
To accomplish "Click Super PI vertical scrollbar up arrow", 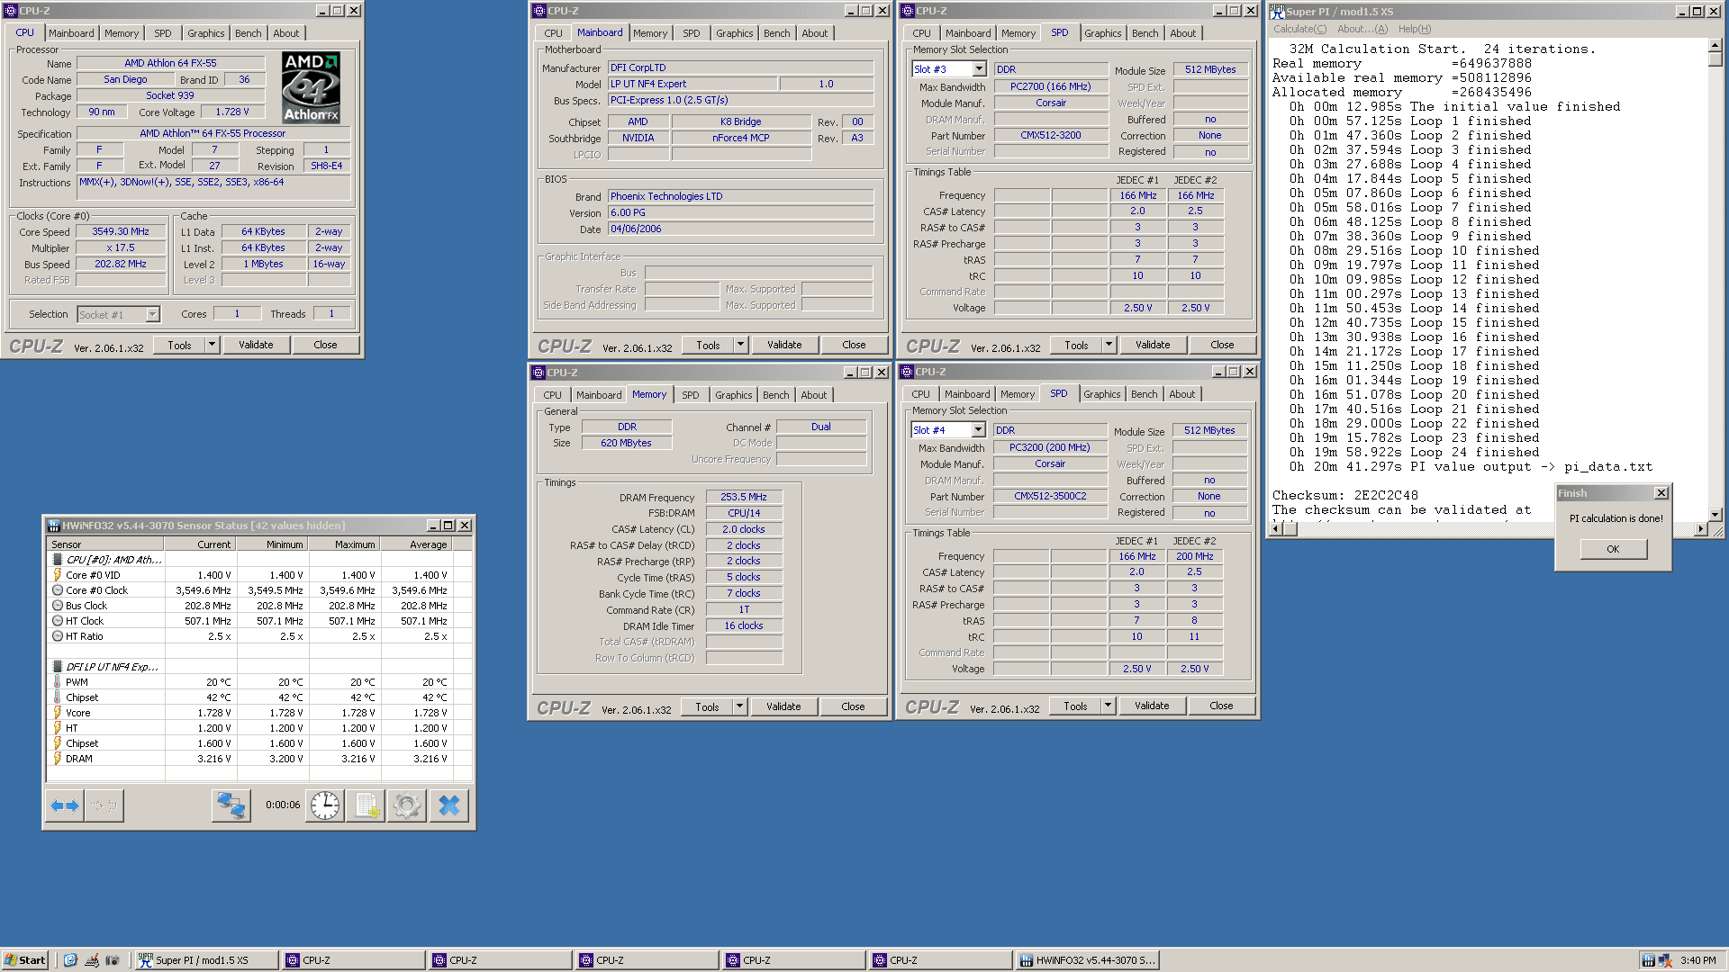I will pyautogui.click(x=1715, y=45).
